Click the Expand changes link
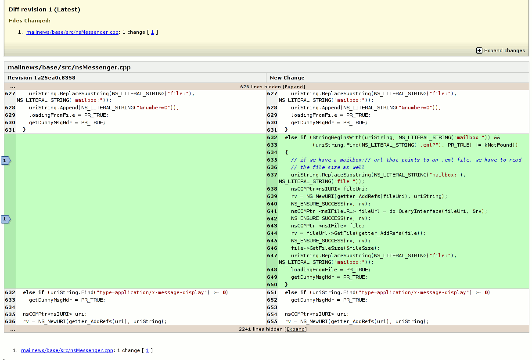This screenshot has height=360, width=532. (x=504, y=50)
